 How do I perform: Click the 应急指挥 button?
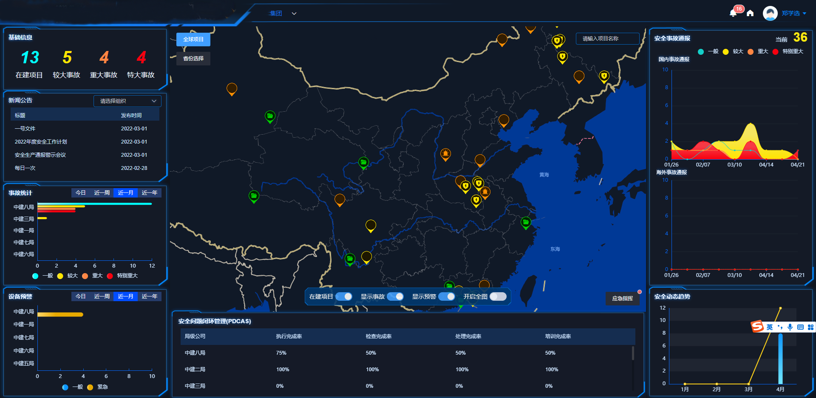(622, 299)
